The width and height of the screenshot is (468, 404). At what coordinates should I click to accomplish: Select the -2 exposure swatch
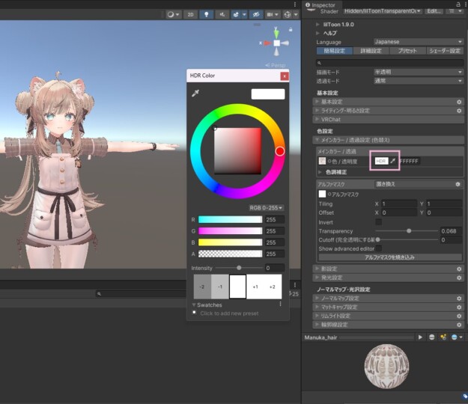coord(202,287)
